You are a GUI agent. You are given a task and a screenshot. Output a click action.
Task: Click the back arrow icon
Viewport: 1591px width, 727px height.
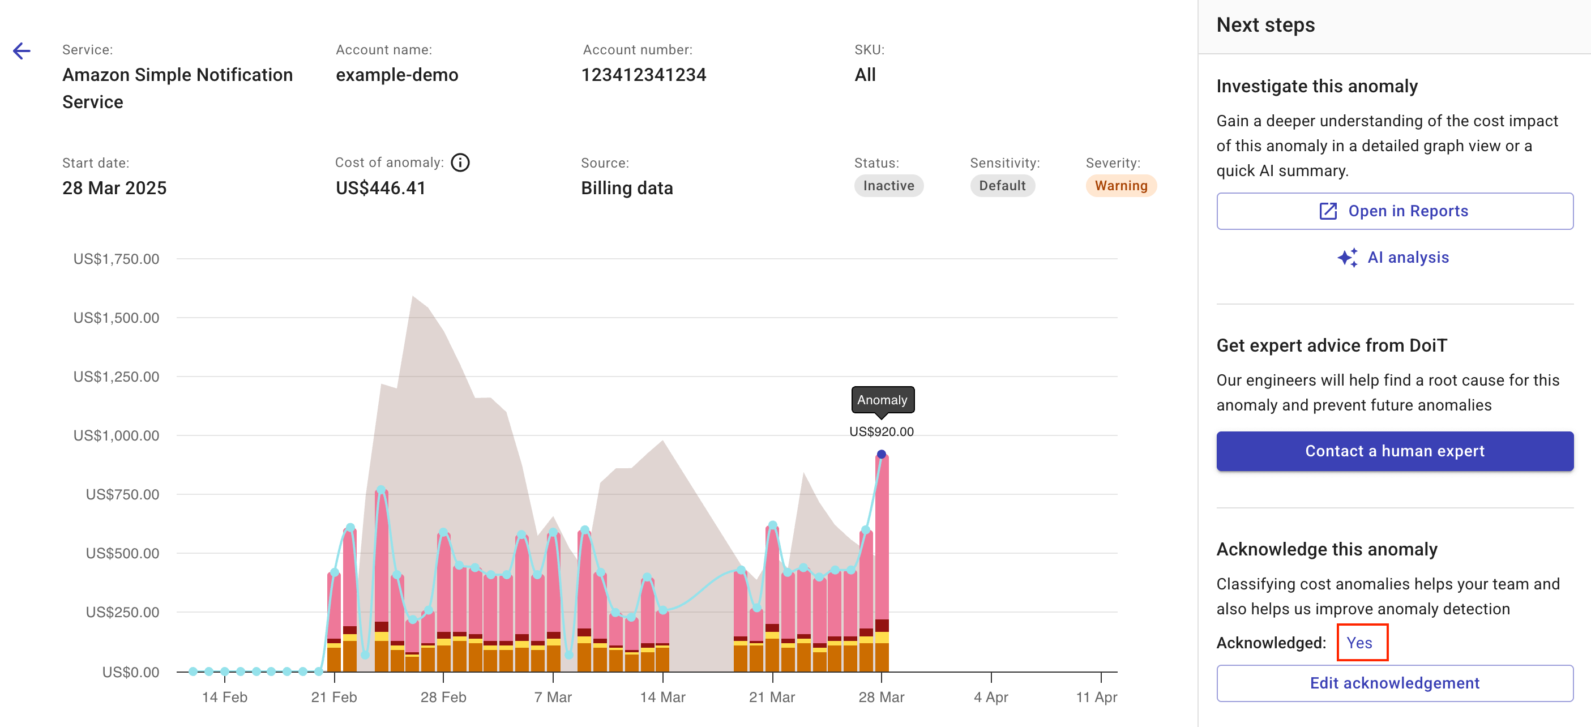pos(22,50)
